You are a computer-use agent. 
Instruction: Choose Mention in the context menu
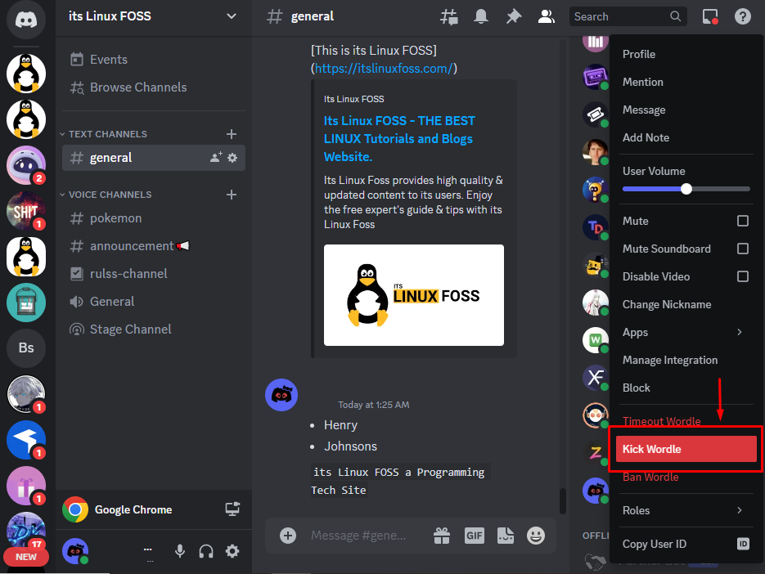click(x=686, y=82)
